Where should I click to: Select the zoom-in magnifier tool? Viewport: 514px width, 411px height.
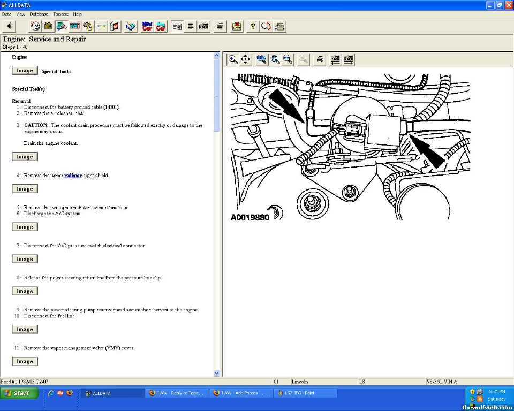click(x=233, y=59)
